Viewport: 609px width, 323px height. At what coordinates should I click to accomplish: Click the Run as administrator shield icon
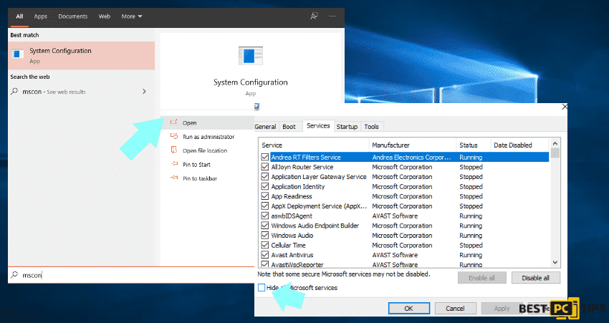tap(173, 136)
